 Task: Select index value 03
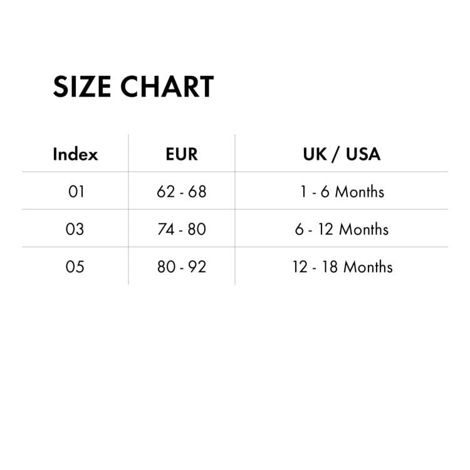point(75,229)
